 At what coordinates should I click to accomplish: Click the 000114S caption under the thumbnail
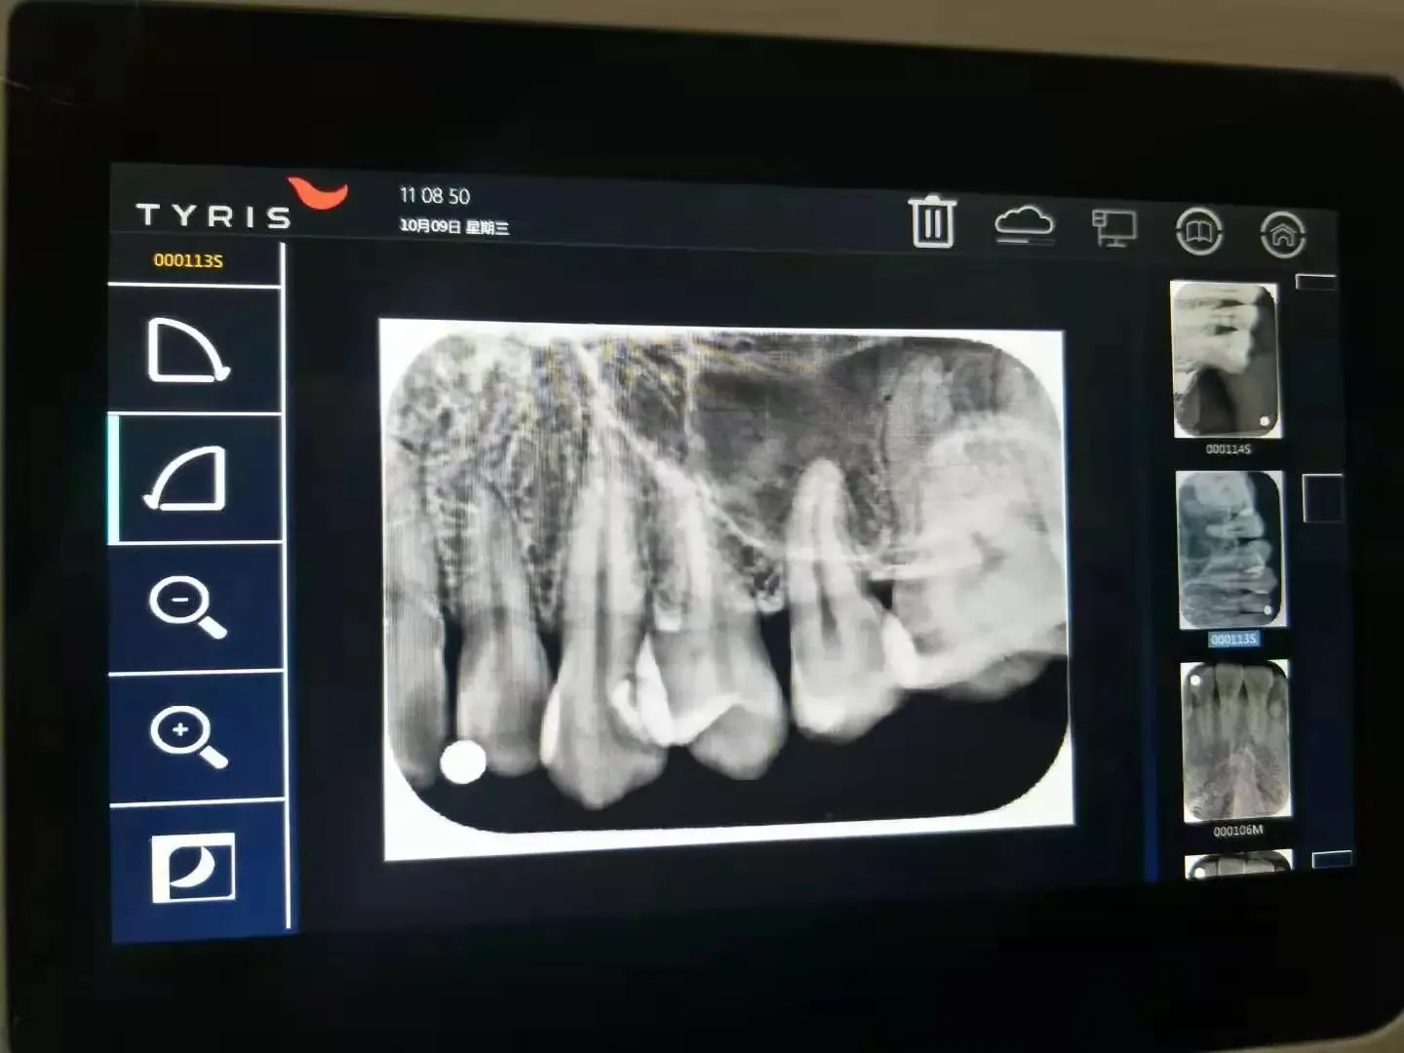coord(1228,449)
